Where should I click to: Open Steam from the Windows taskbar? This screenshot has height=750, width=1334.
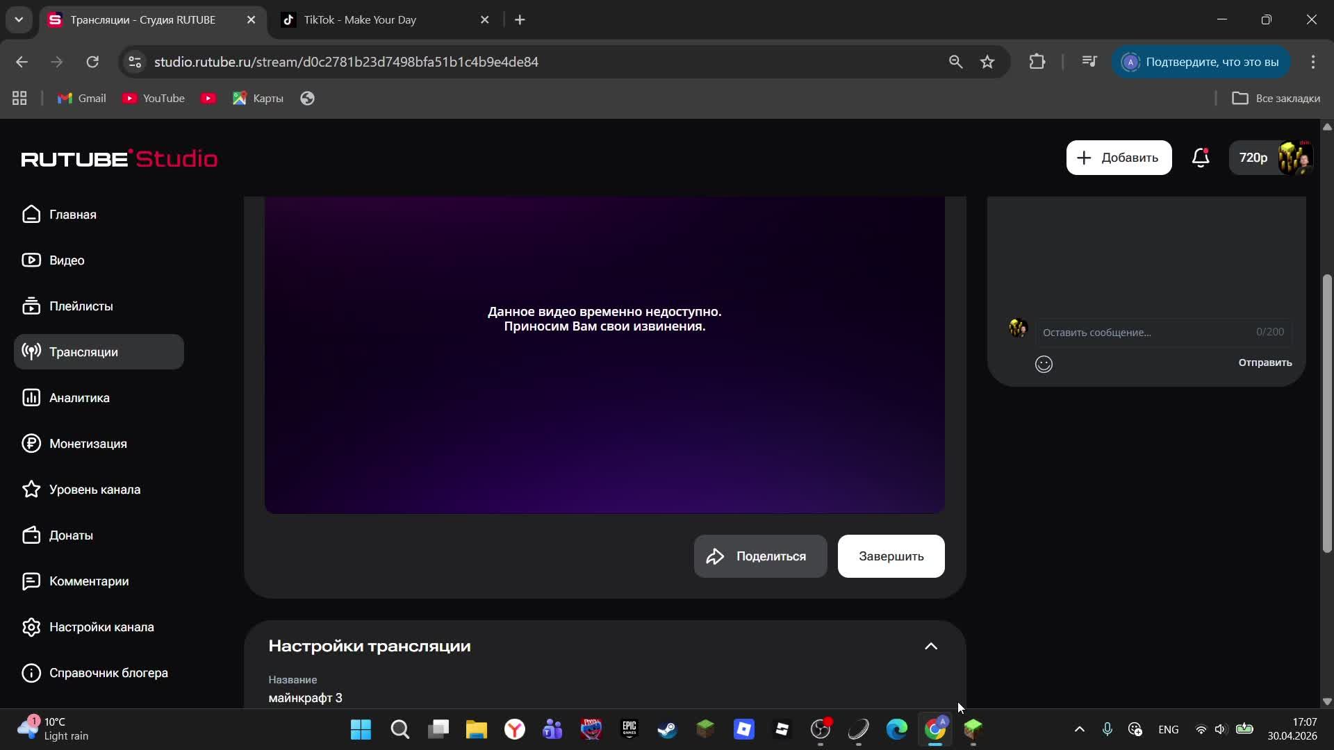[667, 729]
